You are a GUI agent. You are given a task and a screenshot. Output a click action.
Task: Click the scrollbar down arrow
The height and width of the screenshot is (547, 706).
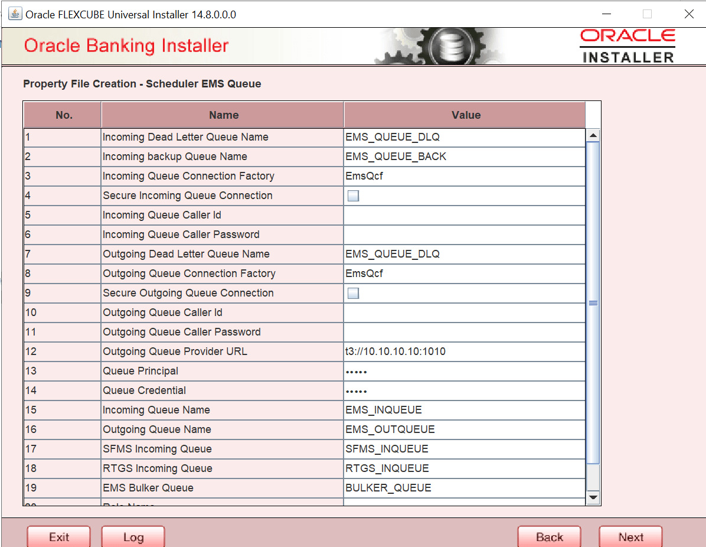click(593, 497)
